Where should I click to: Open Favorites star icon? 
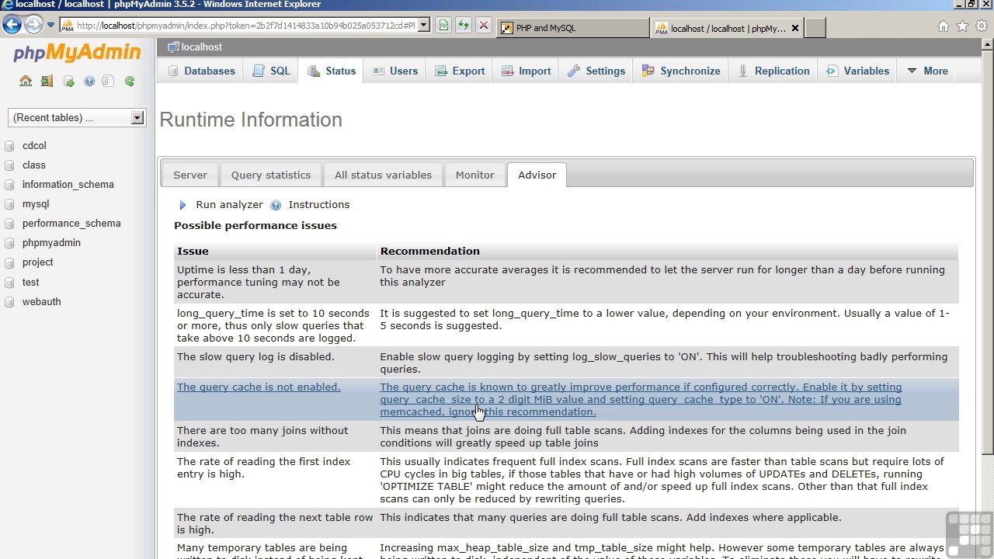click(x=962, y=26)
